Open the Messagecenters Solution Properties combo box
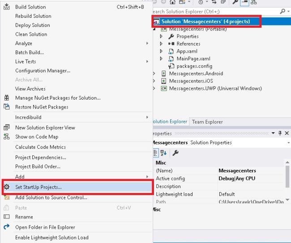291x243 pixels. [x=222, y=142]
